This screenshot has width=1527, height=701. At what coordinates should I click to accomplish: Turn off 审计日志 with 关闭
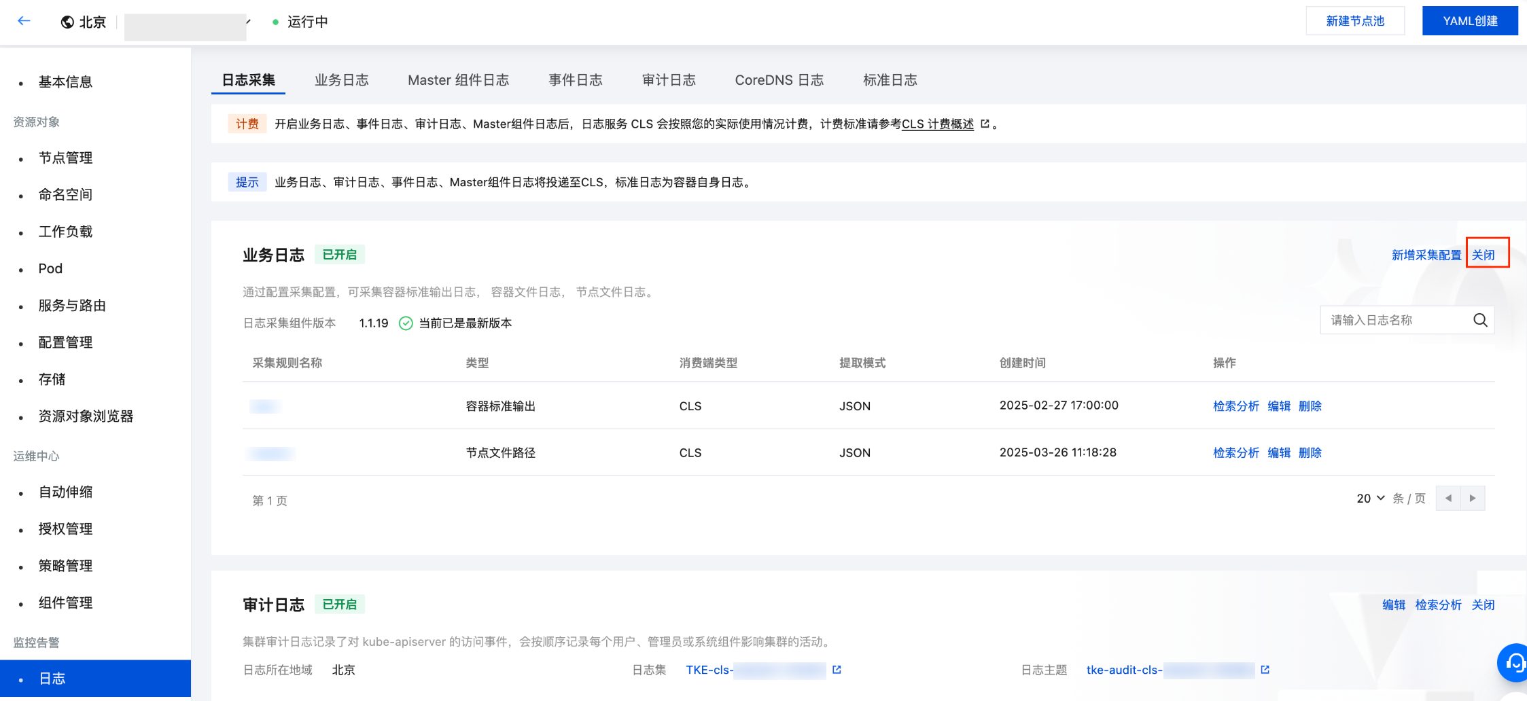click(1483, 605)
